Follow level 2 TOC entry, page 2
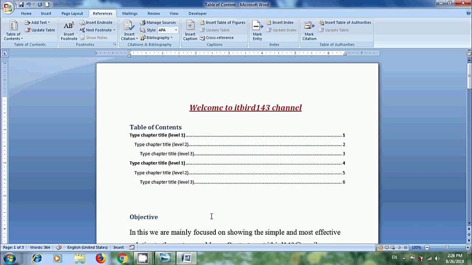This screenshot has width=472, height=265. [x=240, y=144]
